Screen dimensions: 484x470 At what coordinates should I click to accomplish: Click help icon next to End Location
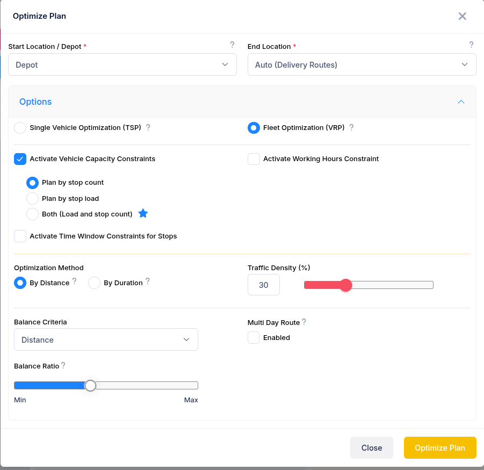[x=471, y=45]
